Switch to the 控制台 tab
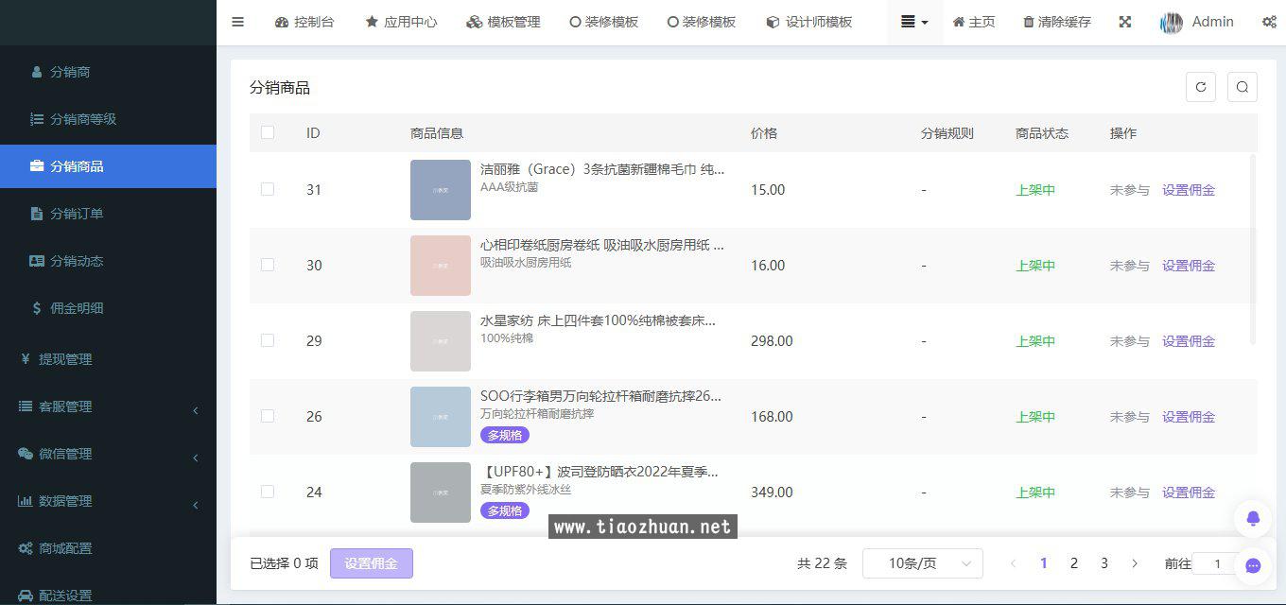Screen dimensions: 1286x605 304,22
